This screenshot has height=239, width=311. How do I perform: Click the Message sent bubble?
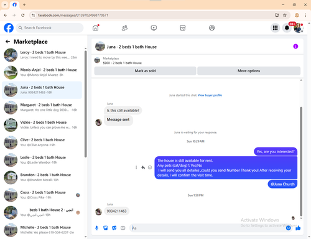pos(118,120)
